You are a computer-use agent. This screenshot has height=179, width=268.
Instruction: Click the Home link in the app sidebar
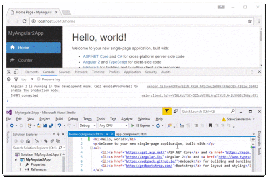[x=34, y=48]
